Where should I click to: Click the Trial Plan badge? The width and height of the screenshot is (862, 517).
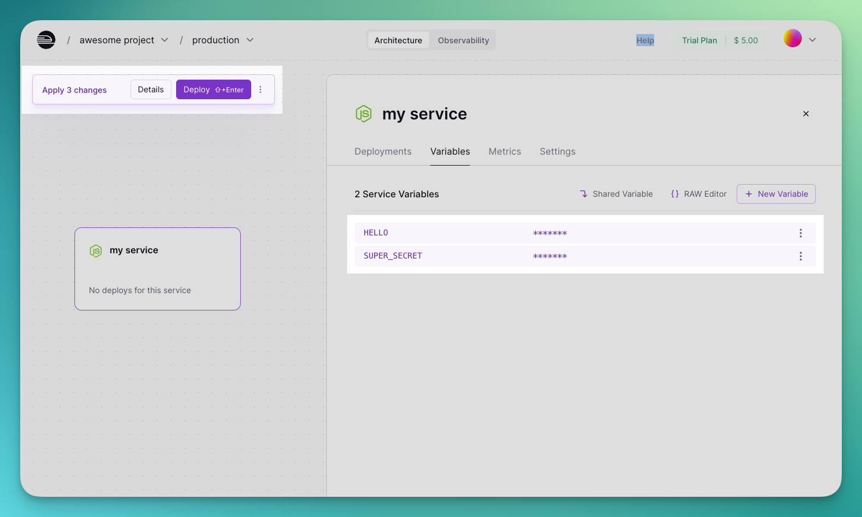(699, 40)
